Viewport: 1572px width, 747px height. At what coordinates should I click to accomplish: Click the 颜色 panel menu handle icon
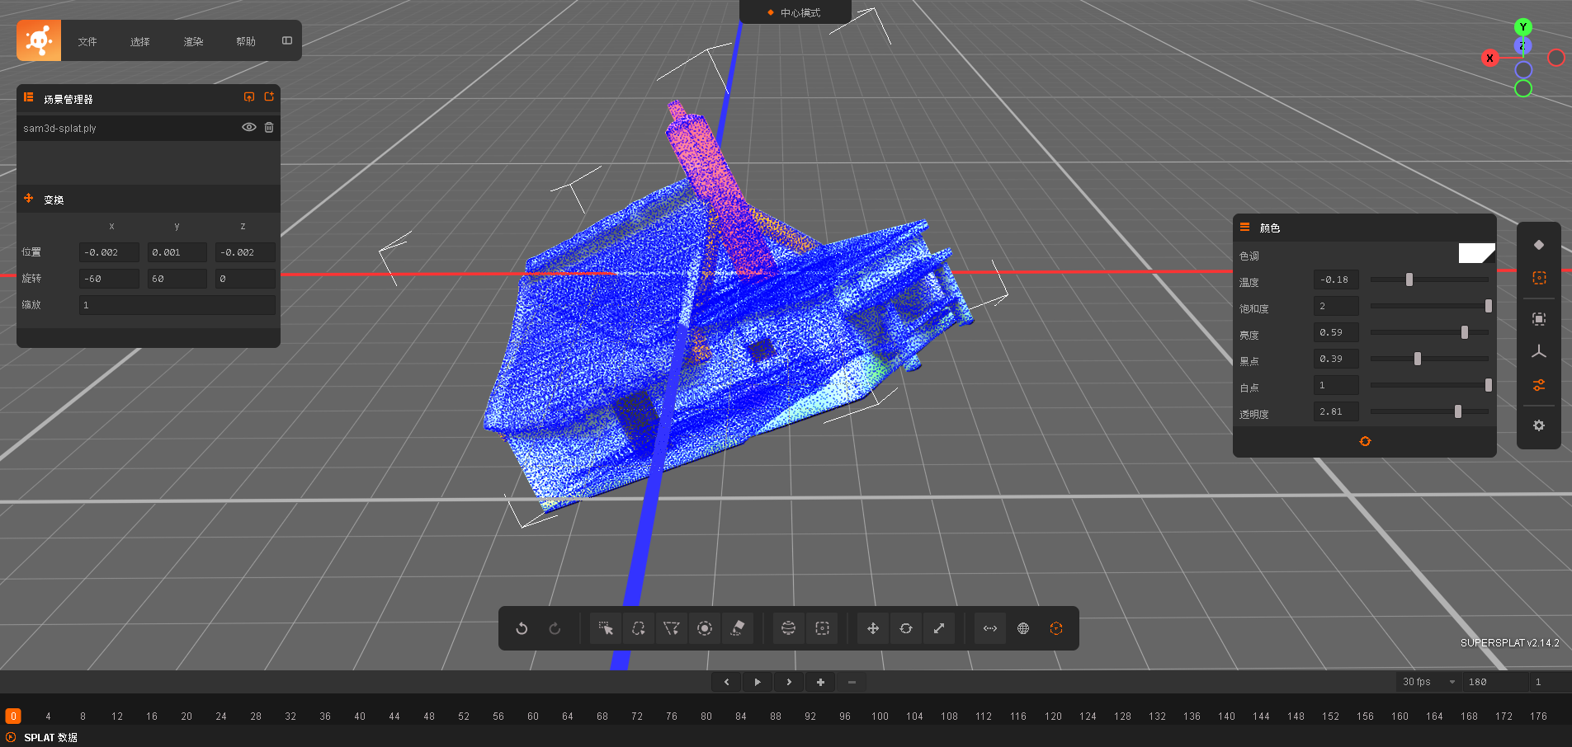[1244, 227]
